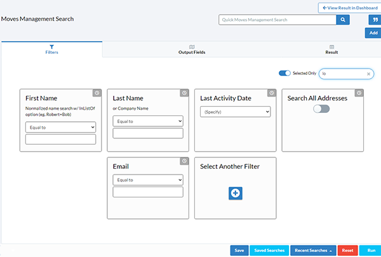
Task: Open First Name Equal to dropdown
Action: click(60, 128)
